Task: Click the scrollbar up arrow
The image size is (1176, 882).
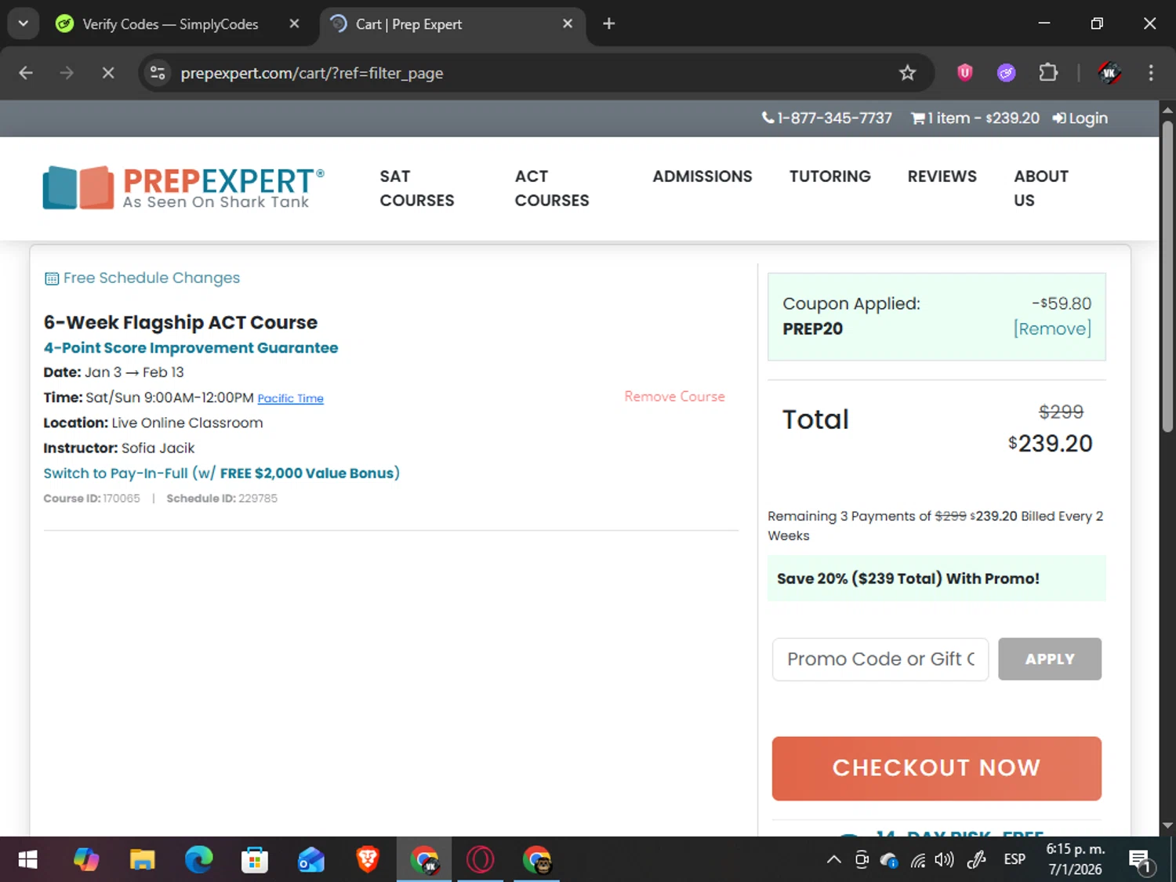Action: (x=1167, y=110)
